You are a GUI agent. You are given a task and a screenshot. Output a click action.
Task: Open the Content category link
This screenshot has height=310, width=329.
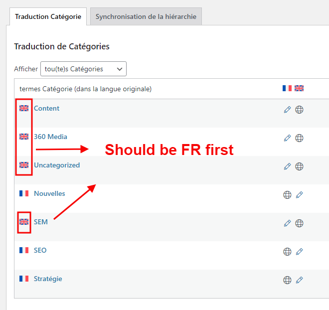(46, 108)
